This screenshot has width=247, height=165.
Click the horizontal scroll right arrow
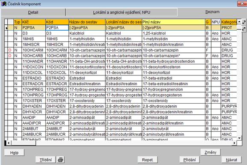pos(235,143)
